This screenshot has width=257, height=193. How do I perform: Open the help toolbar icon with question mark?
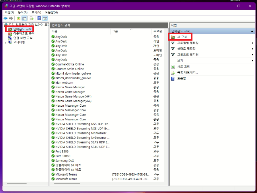coord(39,19)
